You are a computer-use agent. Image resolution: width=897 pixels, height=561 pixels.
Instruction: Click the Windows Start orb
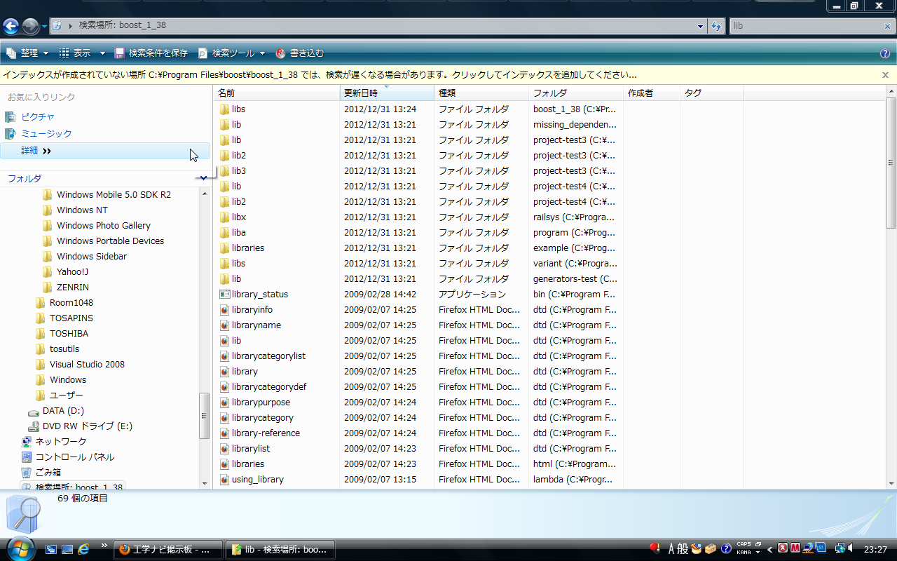[19, 548]
